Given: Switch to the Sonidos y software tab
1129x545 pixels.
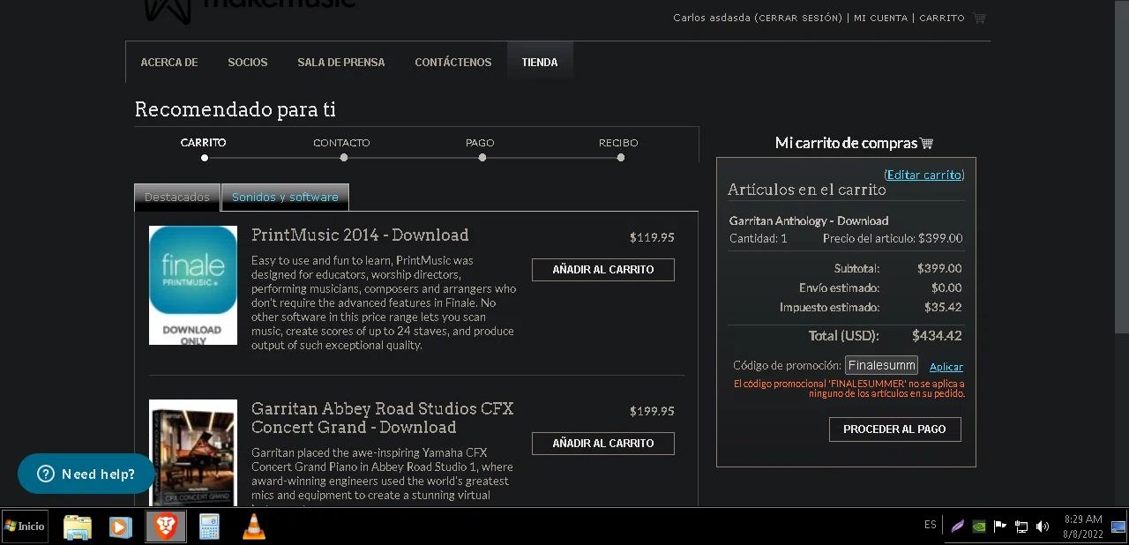Looking at the screenshot, I should pyautogui.click(x=285, y=198).
